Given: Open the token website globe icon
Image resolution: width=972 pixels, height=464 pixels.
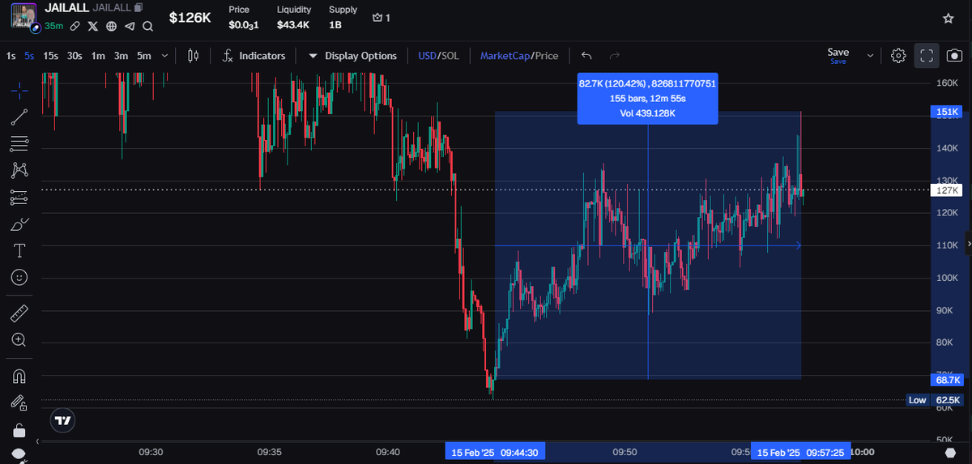Looking at the screenshot, I should point(111,26).
